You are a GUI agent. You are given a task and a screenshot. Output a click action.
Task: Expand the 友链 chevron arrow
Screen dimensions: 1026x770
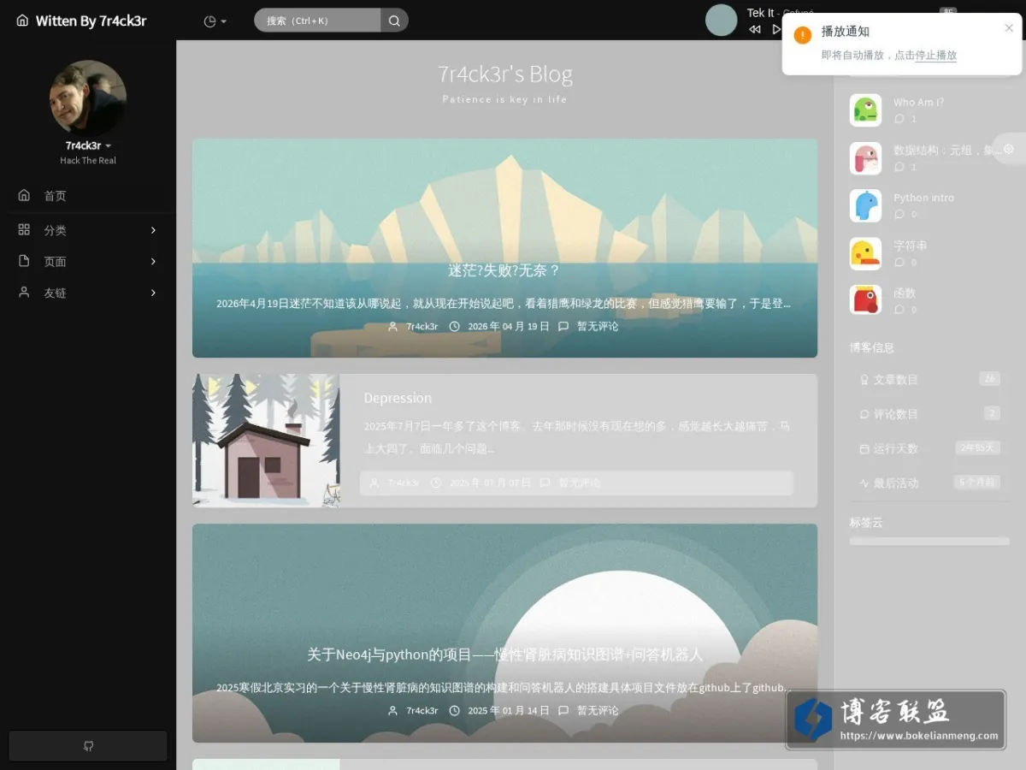153,293
